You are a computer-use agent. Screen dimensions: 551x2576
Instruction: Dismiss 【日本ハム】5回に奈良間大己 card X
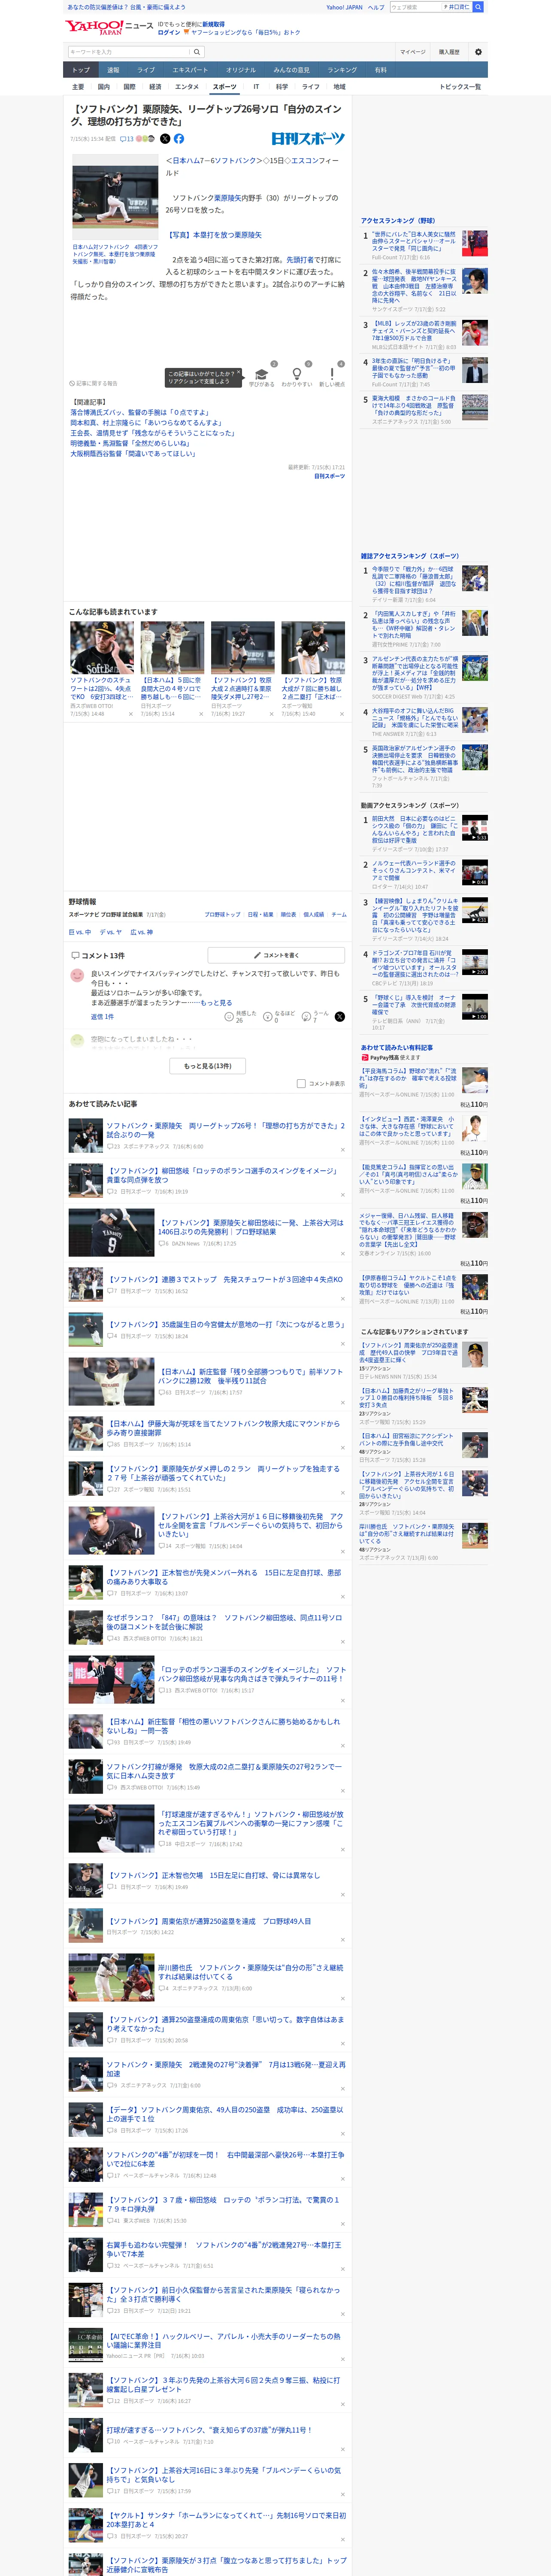coord(201,714)
